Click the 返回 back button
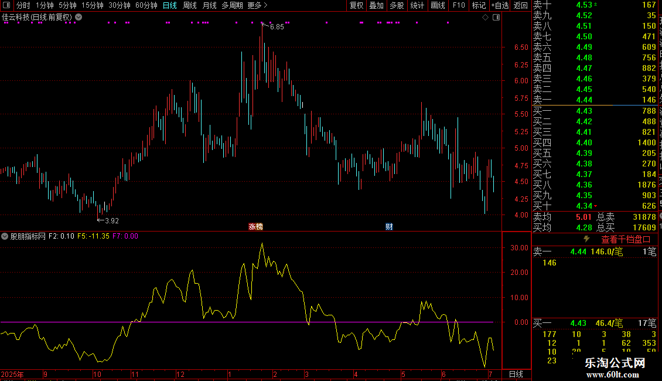Image resolution: width=662 pixels, height=381 pixels. click(x=521, y=5)
